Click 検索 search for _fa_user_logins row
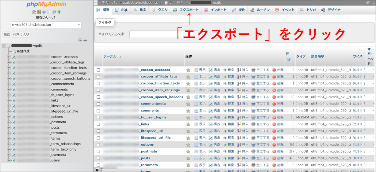The width and height of the screenshot is (376, 172). coord(228,117)
